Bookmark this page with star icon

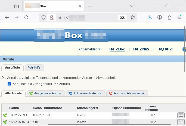133,17
